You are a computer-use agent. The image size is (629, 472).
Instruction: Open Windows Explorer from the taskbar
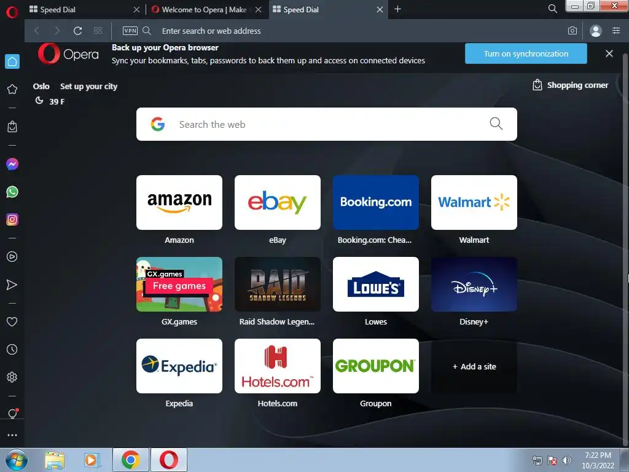coord(55,460)
